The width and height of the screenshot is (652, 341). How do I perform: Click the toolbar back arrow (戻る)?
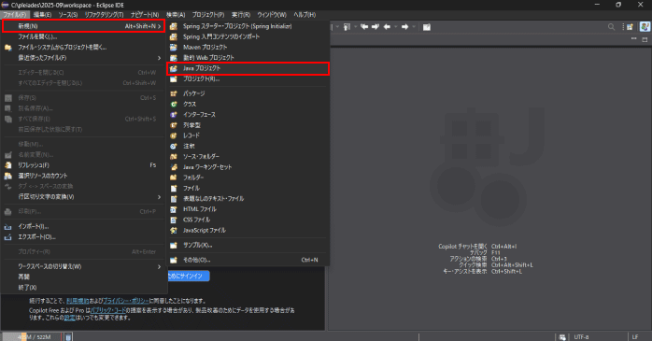click(387, 27)
